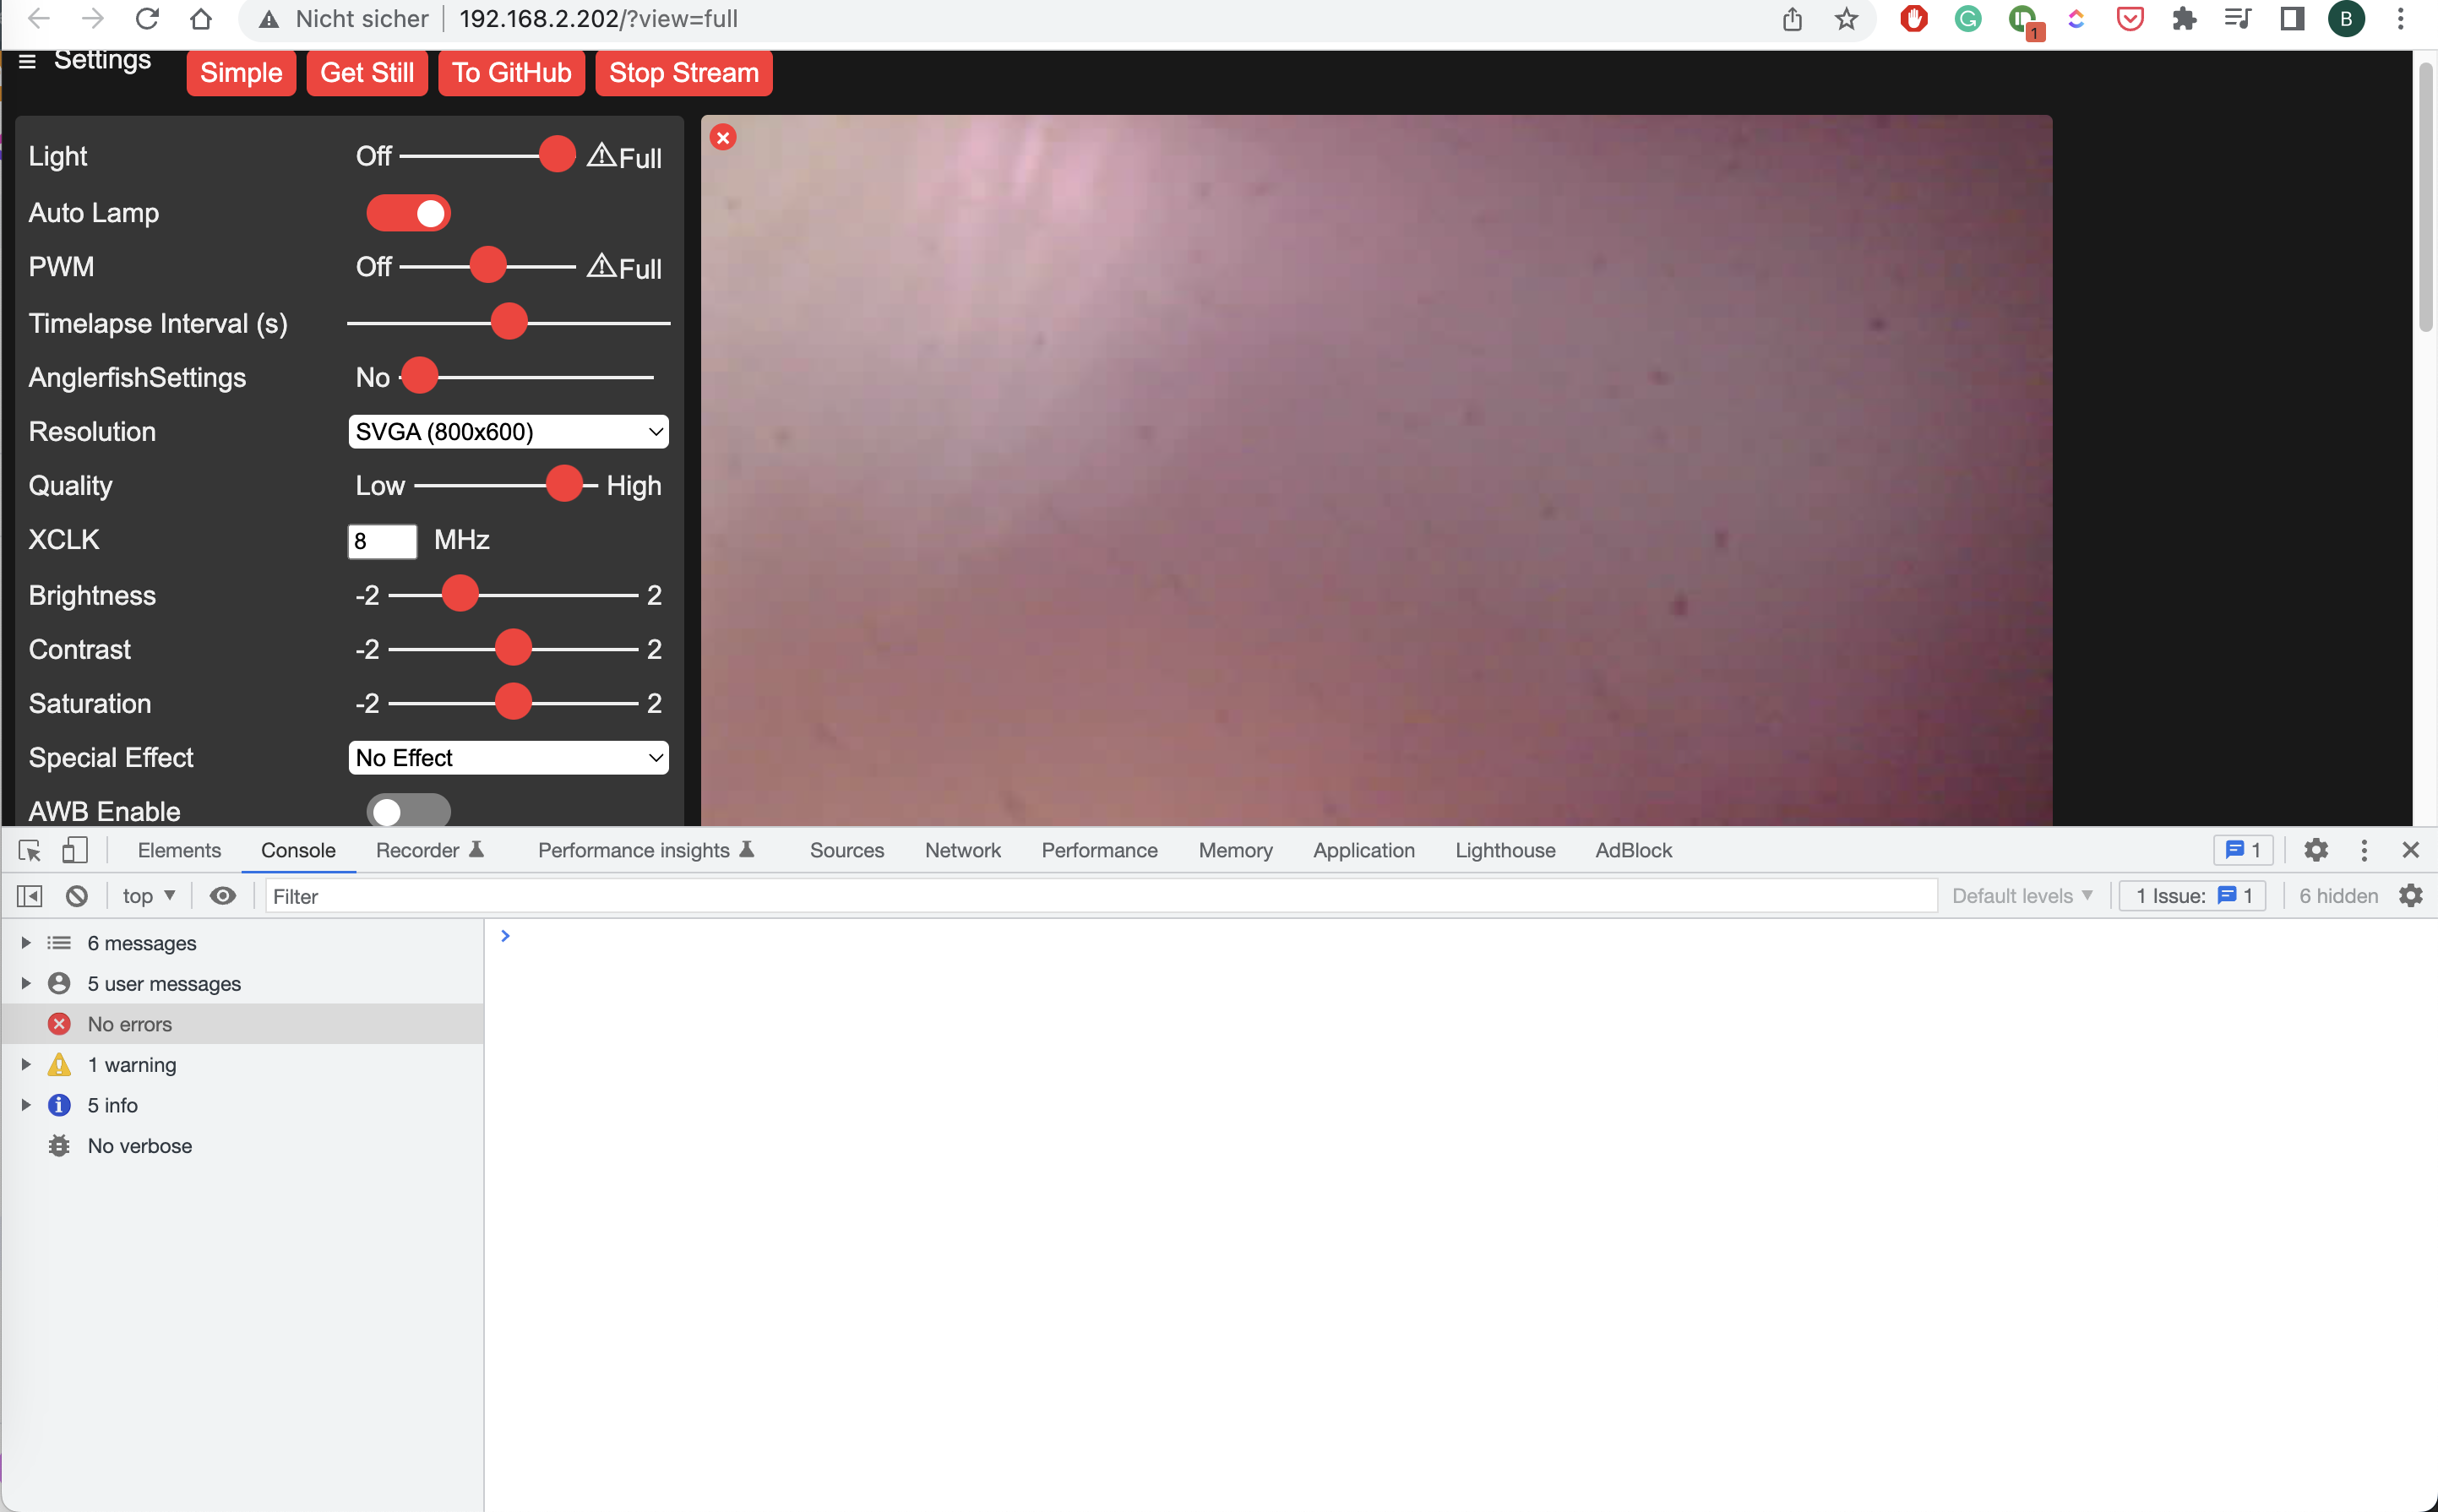Image resolution: width=2438 pixels, height=1512 pixels.
Task: Show the console sidebar panel icon
Action: tap(29, 895)
